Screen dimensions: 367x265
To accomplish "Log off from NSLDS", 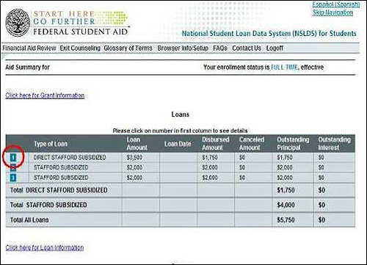I will pyautogui.click(x=275, y=48).
